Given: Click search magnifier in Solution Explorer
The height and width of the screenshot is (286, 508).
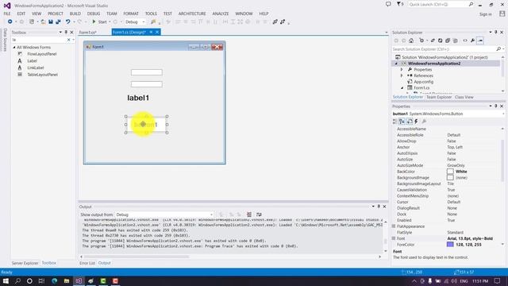Looking at the screenshot, I should coord(498,49).
